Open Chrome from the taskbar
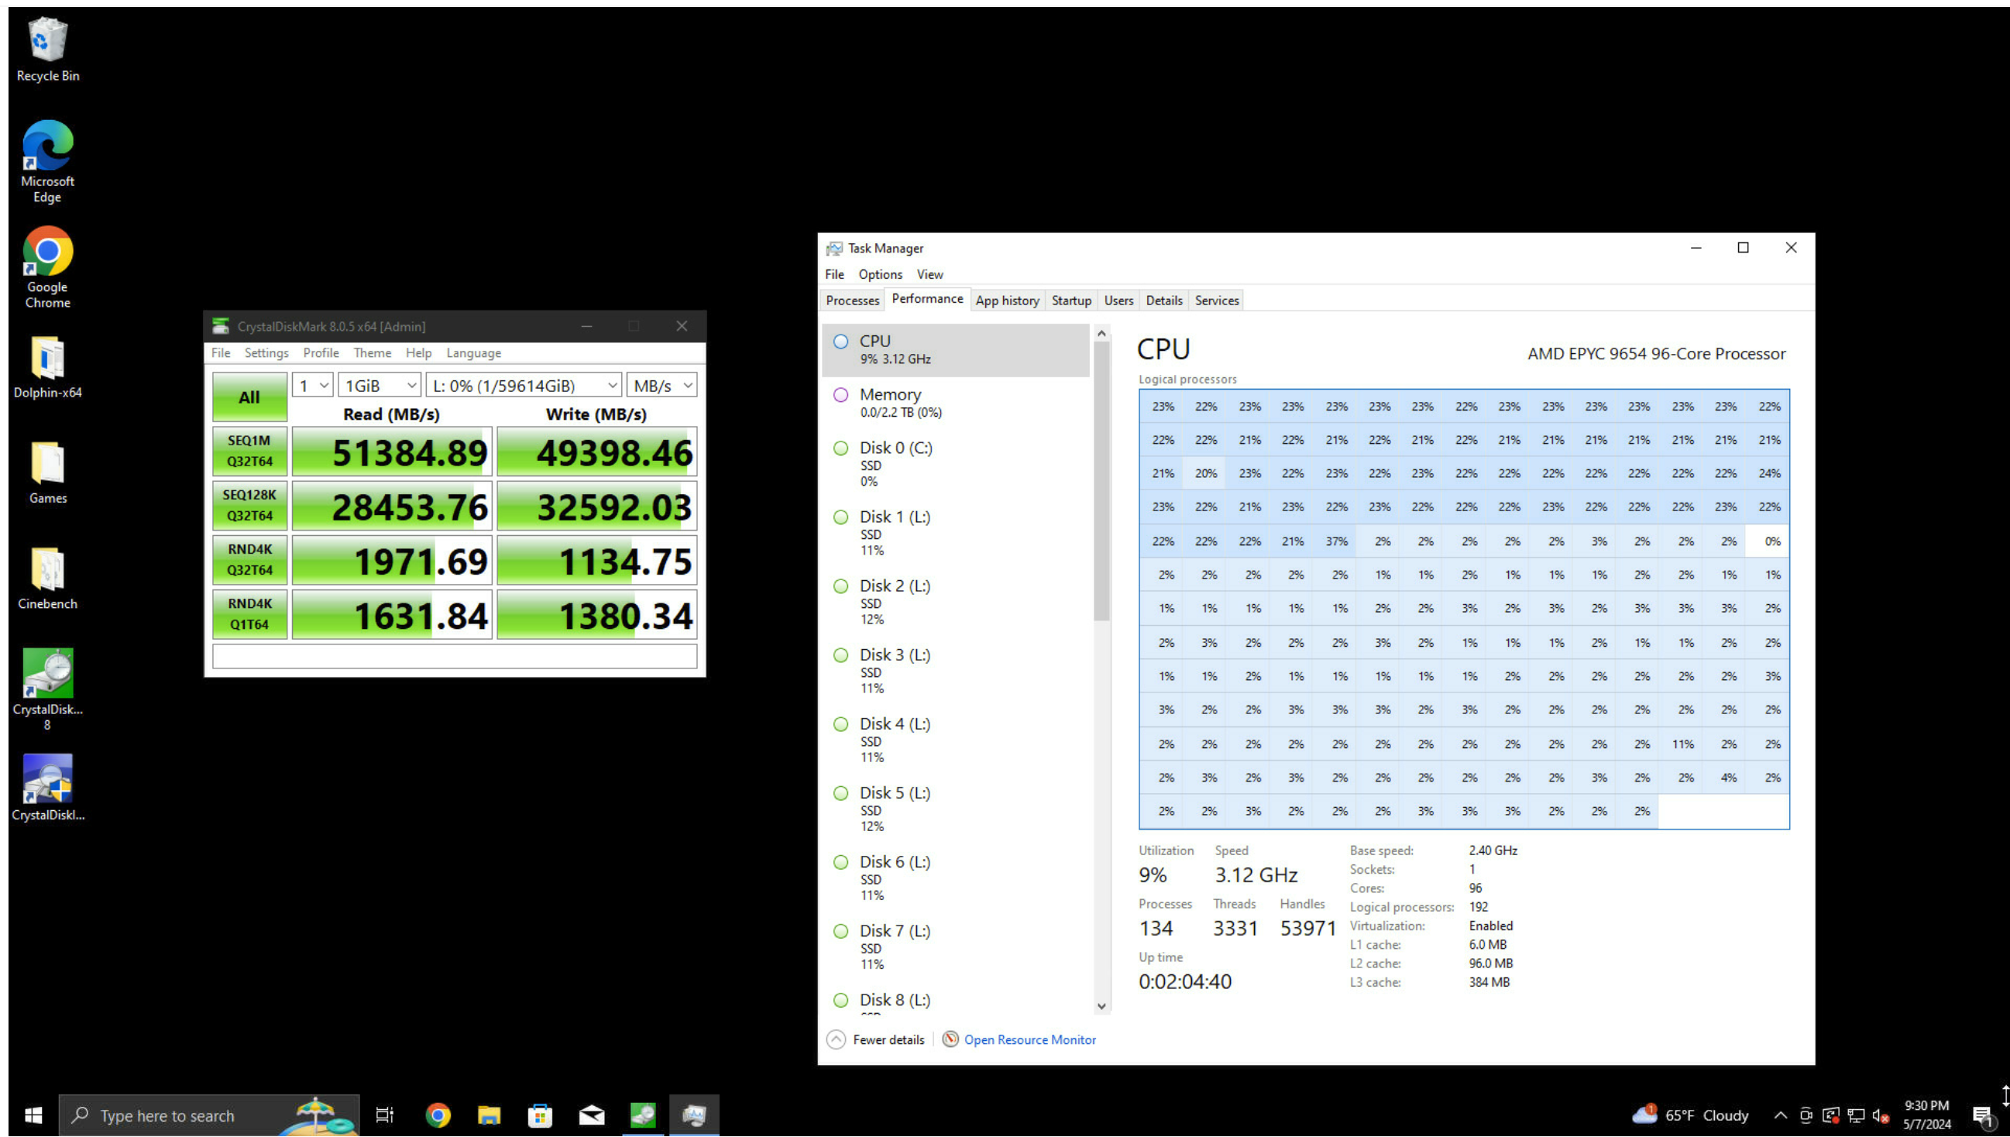2010x1137 pixels. (x=438, y=1115)
